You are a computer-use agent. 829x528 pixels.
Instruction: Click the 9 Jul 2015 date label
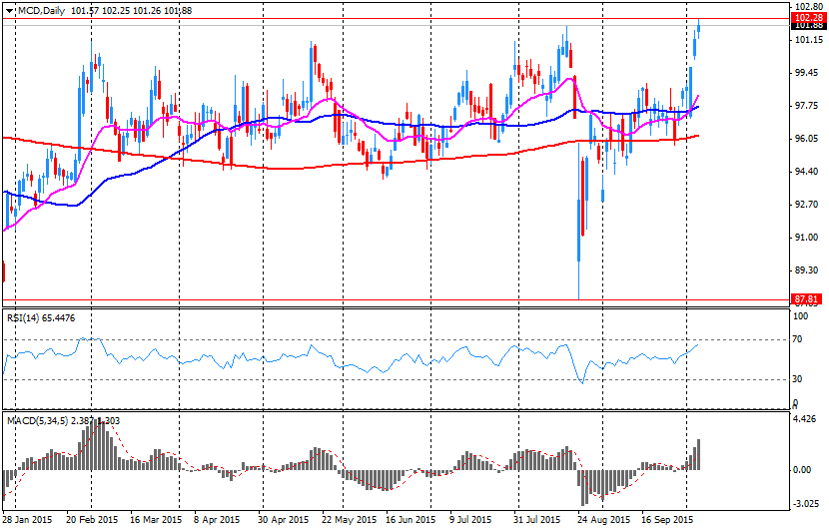pyautogui.click(x=471, y=520)
